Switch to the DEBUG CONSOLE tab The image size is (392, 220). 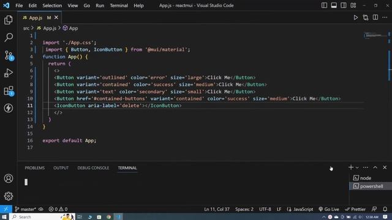[93, 168]
